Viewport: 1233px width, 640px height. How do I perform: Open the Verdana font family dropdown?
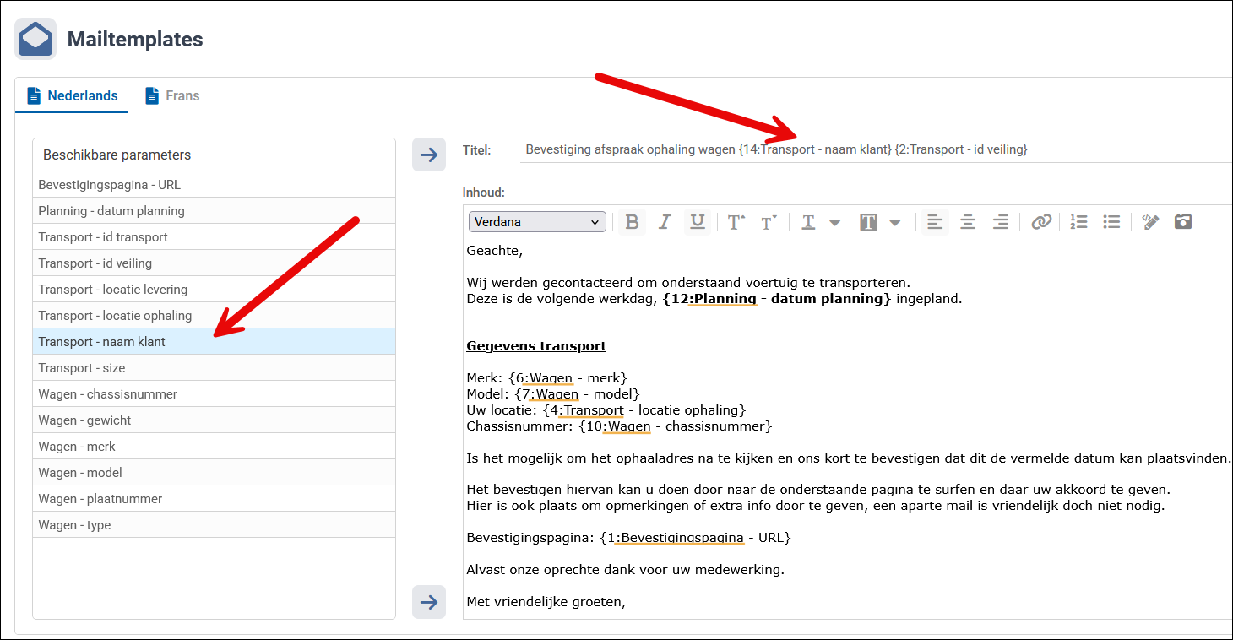537,222
